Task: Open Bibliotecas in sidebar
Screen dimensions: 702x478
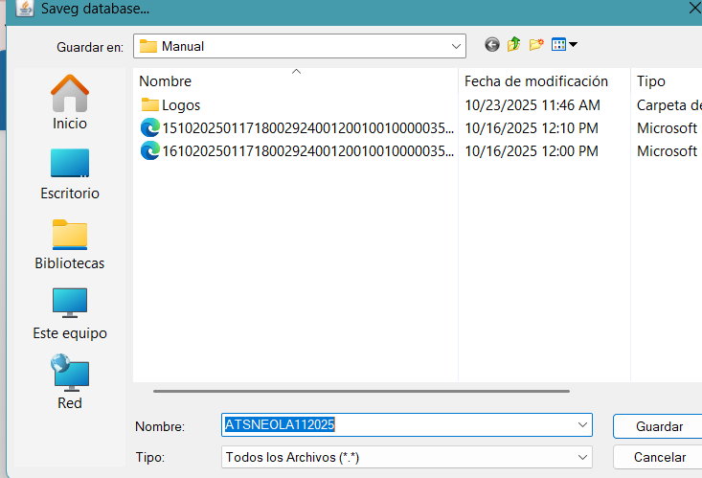Action: click(70, 243)
